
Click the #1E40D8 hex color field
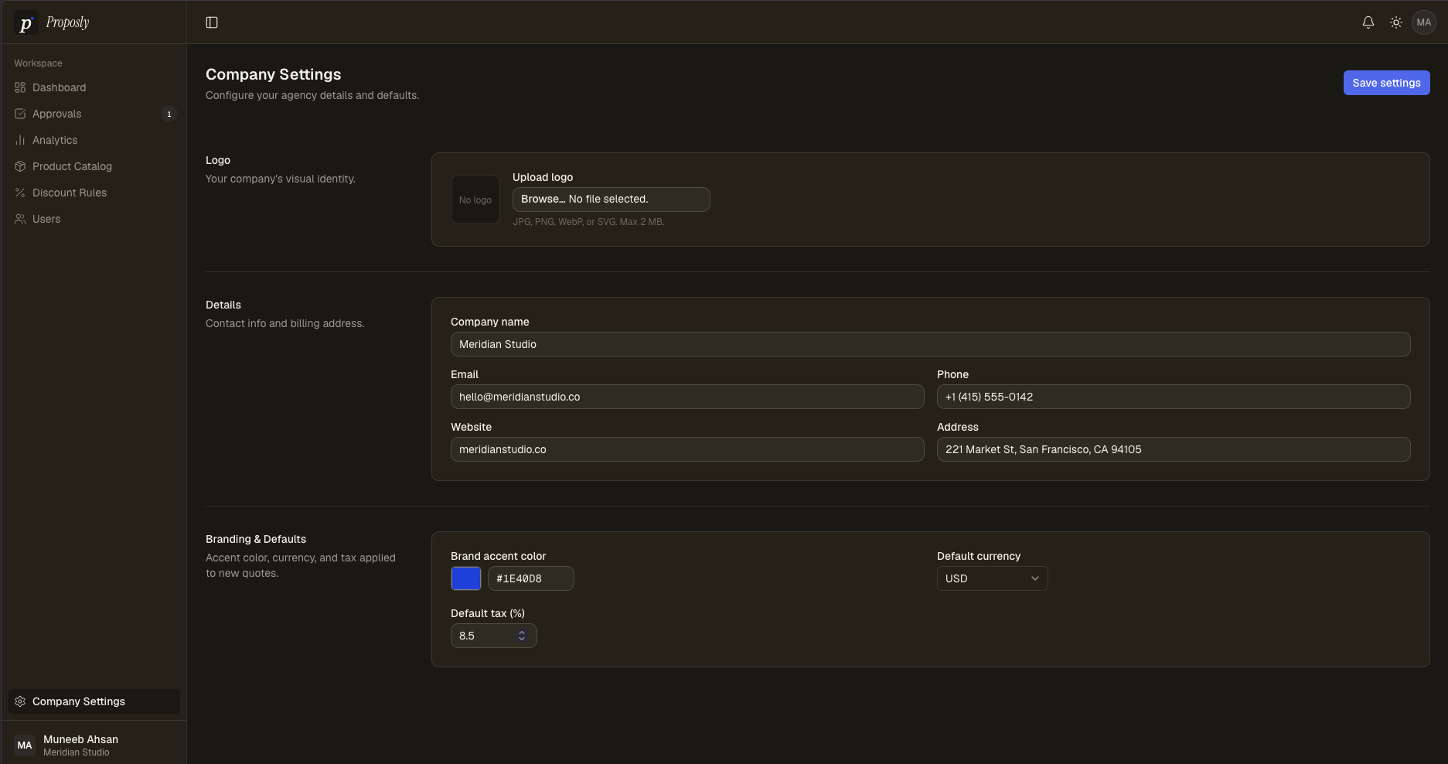tap(531, 578)
